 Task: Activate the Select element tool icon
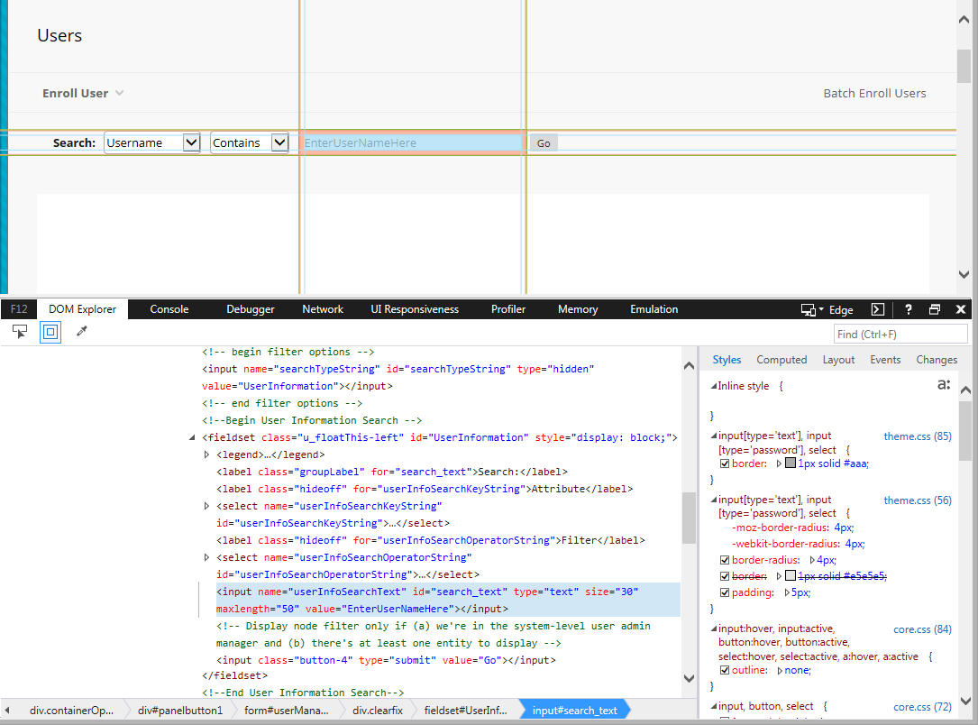pyautogui.click(x=20, y=331)
